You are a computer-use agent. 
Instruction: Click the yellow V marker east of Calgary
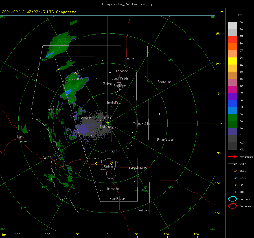[x=117, y=162]
